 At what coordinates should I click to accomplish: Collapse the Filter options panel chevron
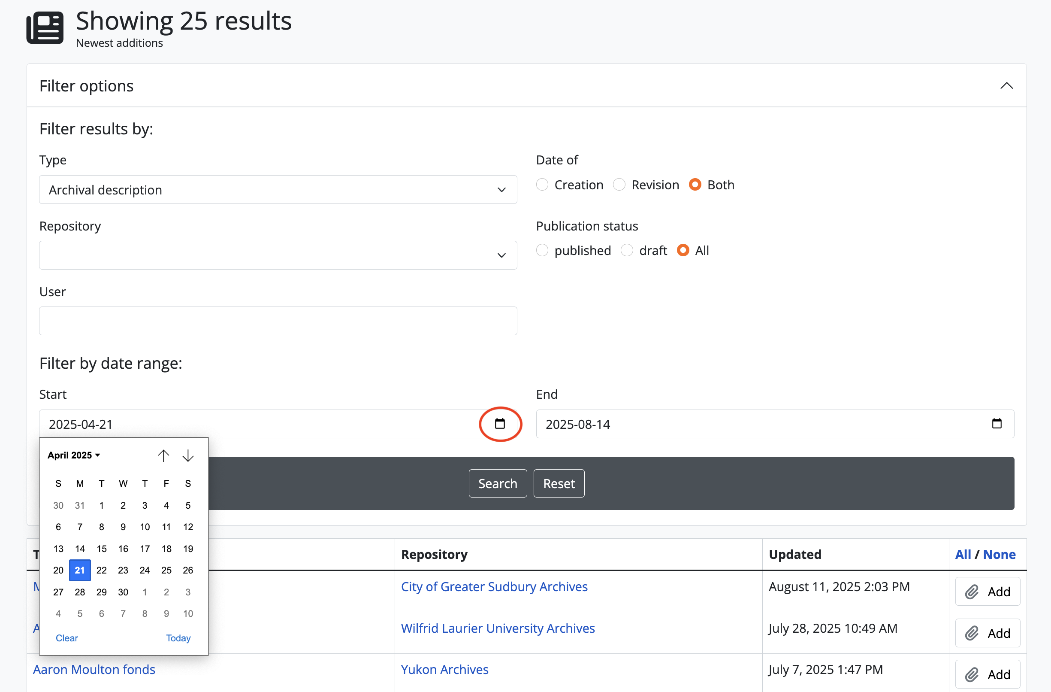(1006, 86)
